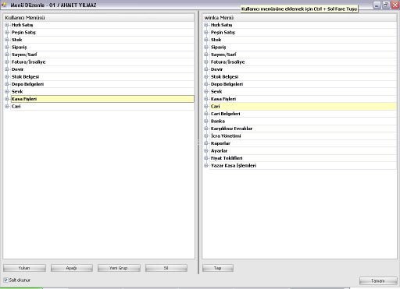Select Devir in winka Menü
Screen dimensions: 400x289
click(x=216, y=69)
